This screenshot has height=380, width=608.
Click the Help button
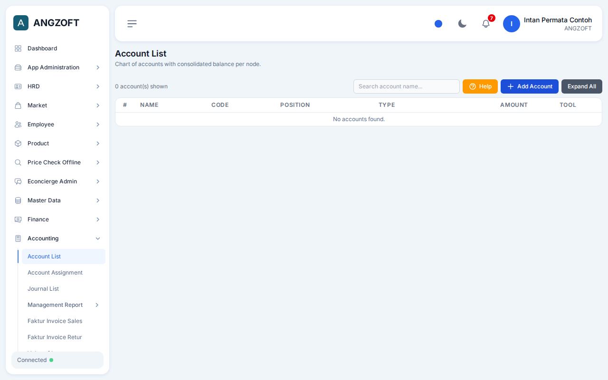pyautogui.click(x=480, y=86)
